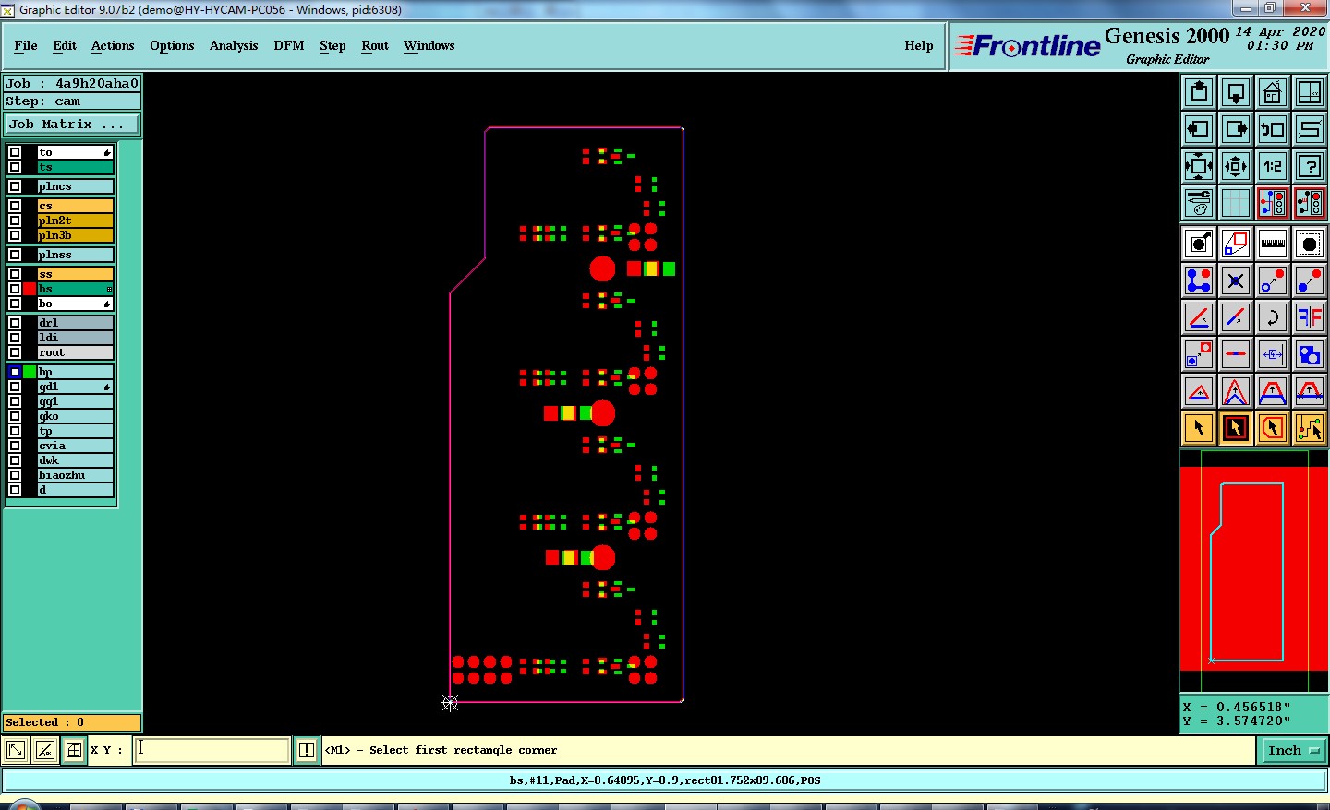Screen dimensions: 1330x810
Task: Click the pan left view icon
Action: pos(1199,129)
